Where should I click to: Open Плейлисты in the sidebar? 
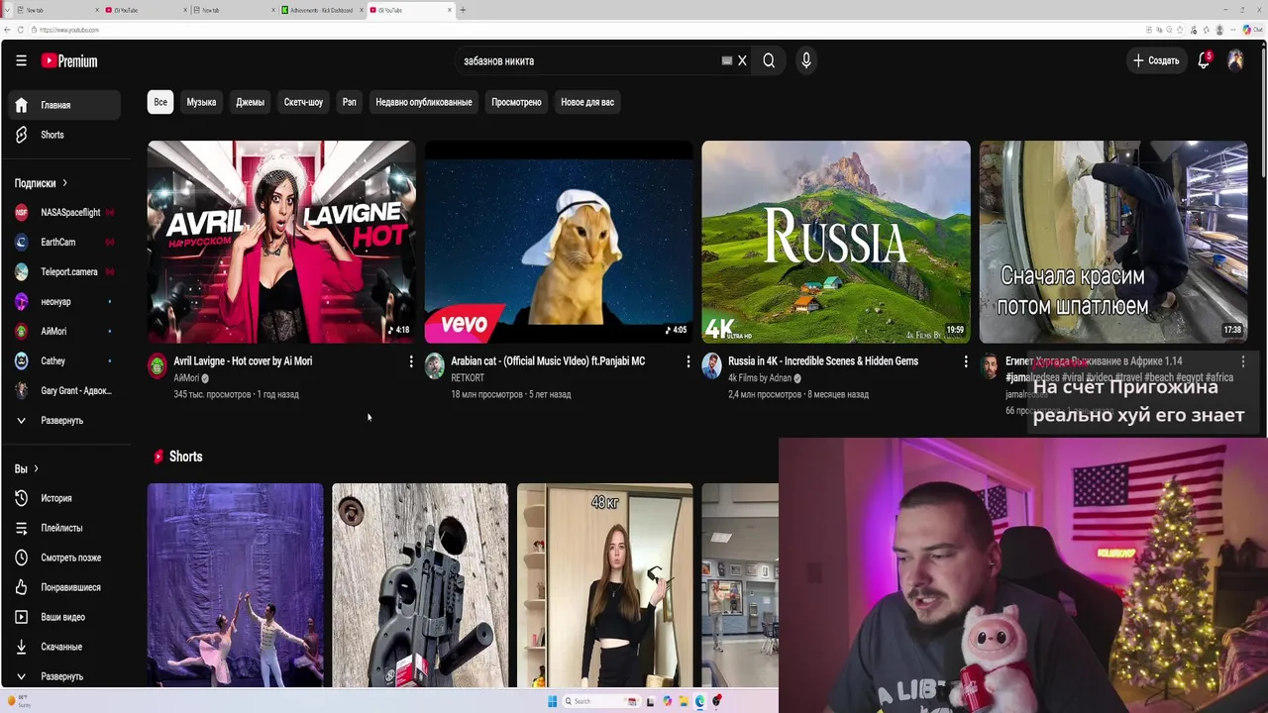coord(66,528)
